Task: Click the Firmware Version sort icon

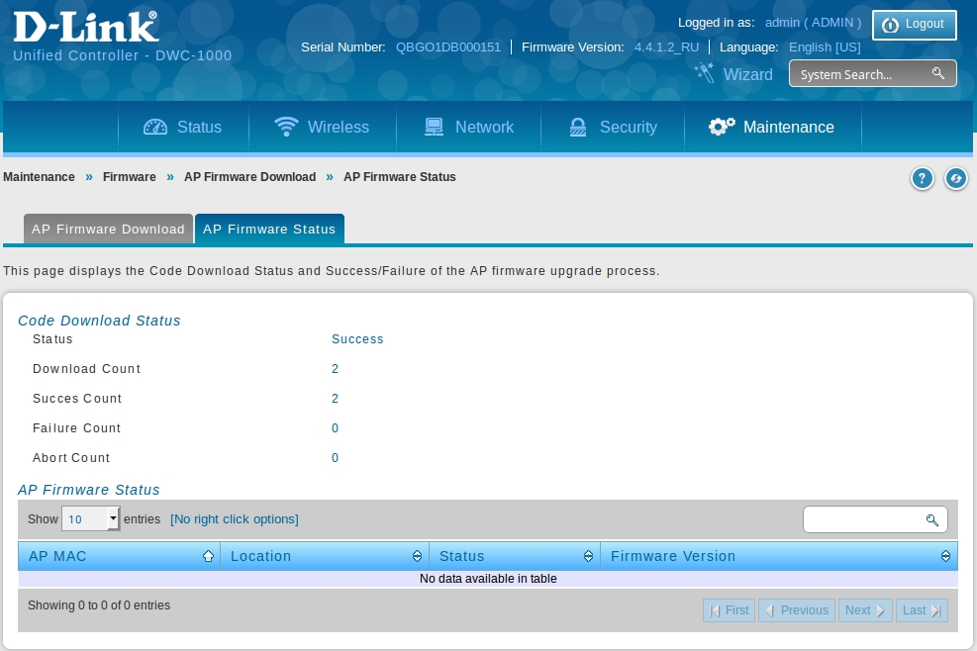Action: [945, 556]
